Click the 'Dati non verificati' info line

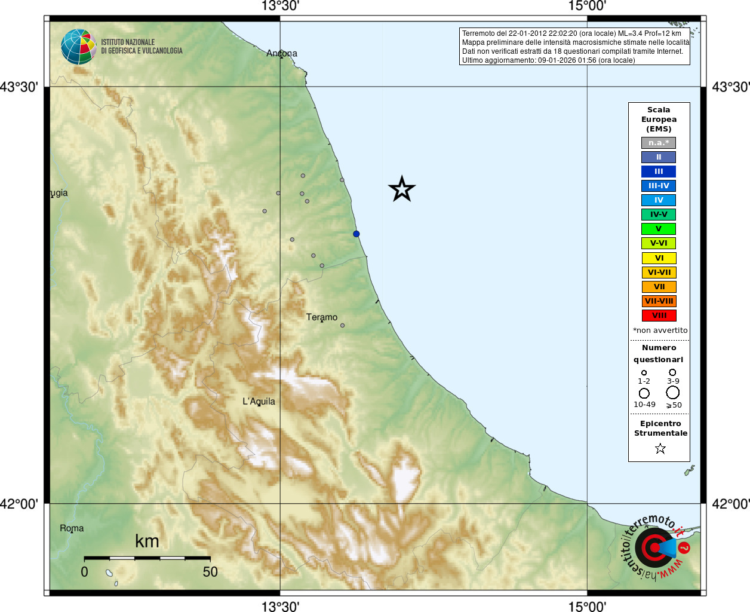[x=572, y=51]
